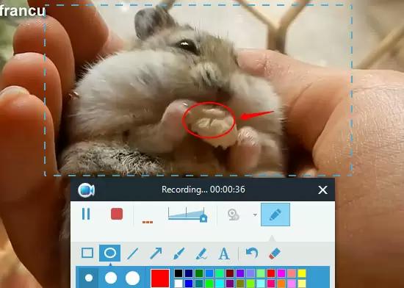Choose the largest line thickness dot
Screen dimensions: 404x288
point(132,278)
